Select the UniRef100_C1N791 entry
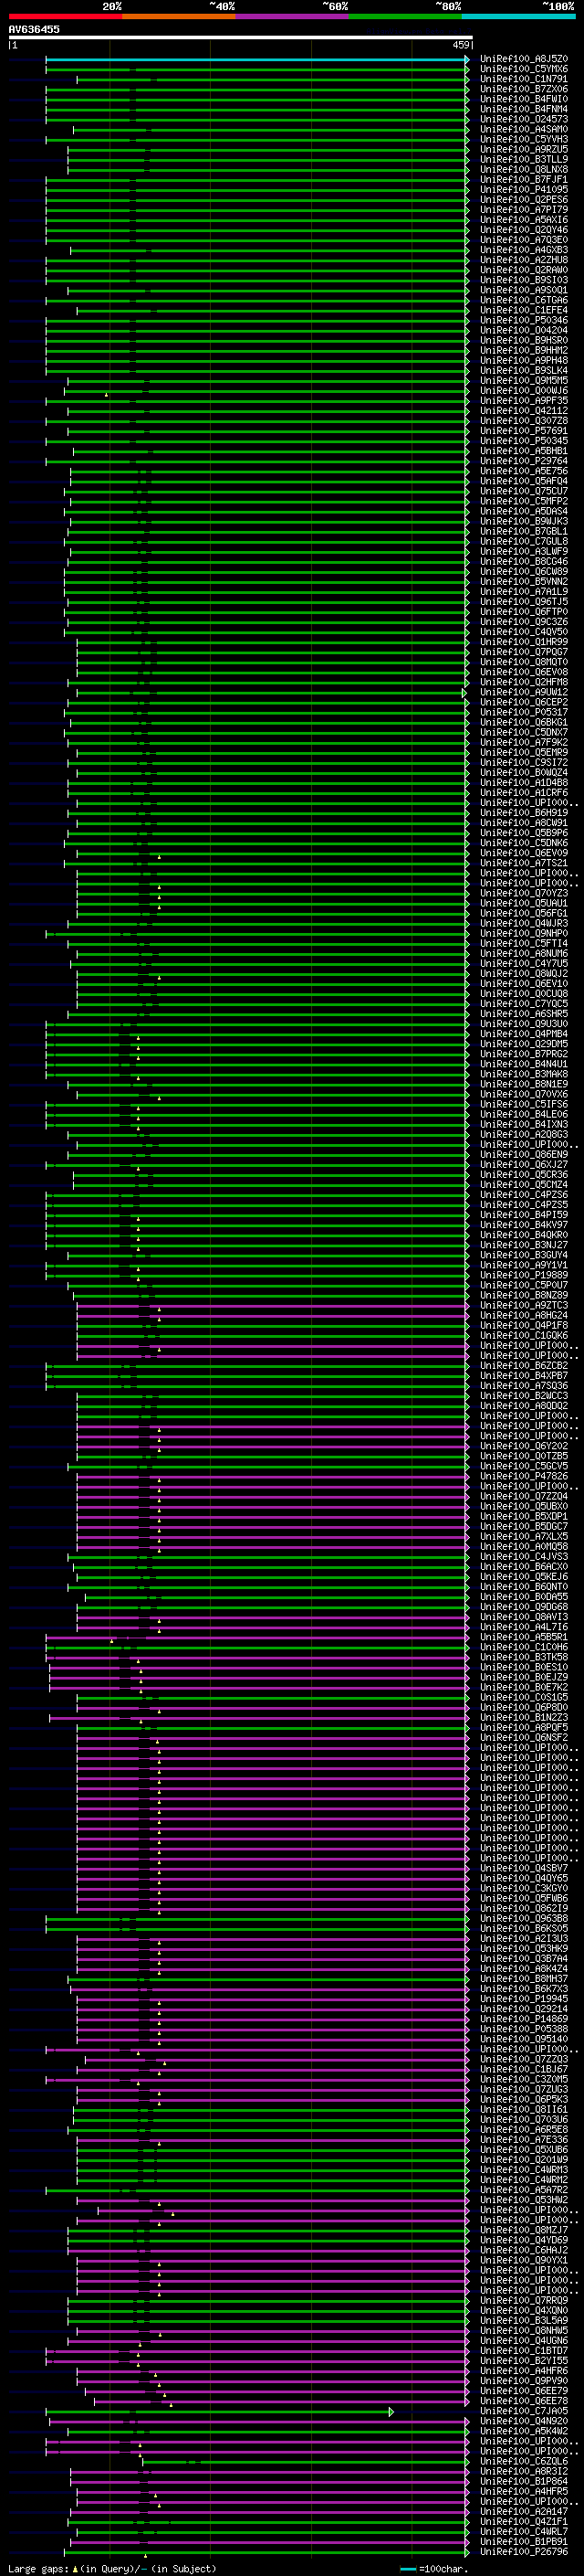The image size is (584, 2576). click(x=523, y=79)
